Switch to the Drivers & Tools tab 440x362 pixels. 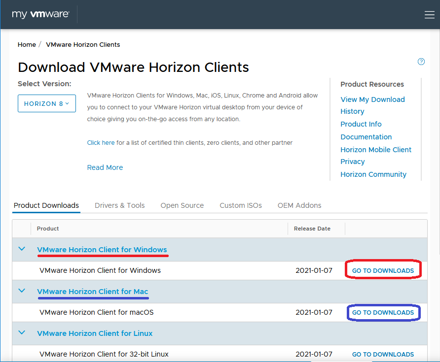119,205
